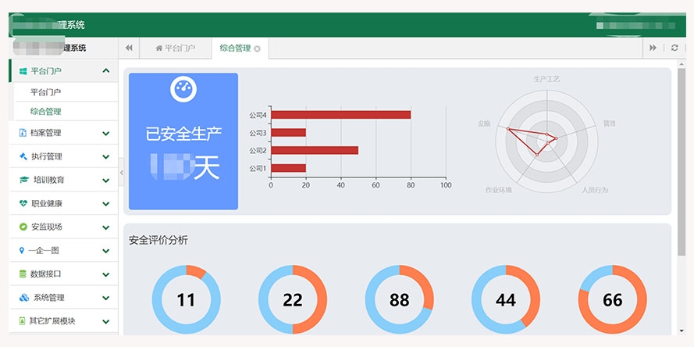Open 平台门户 submenu item in sidebar
This screenshot has width=694, height=347.
coord(45,92)
